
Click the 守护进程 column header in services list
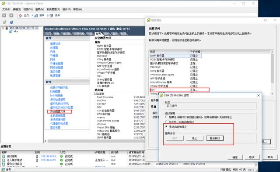(196, 52)
